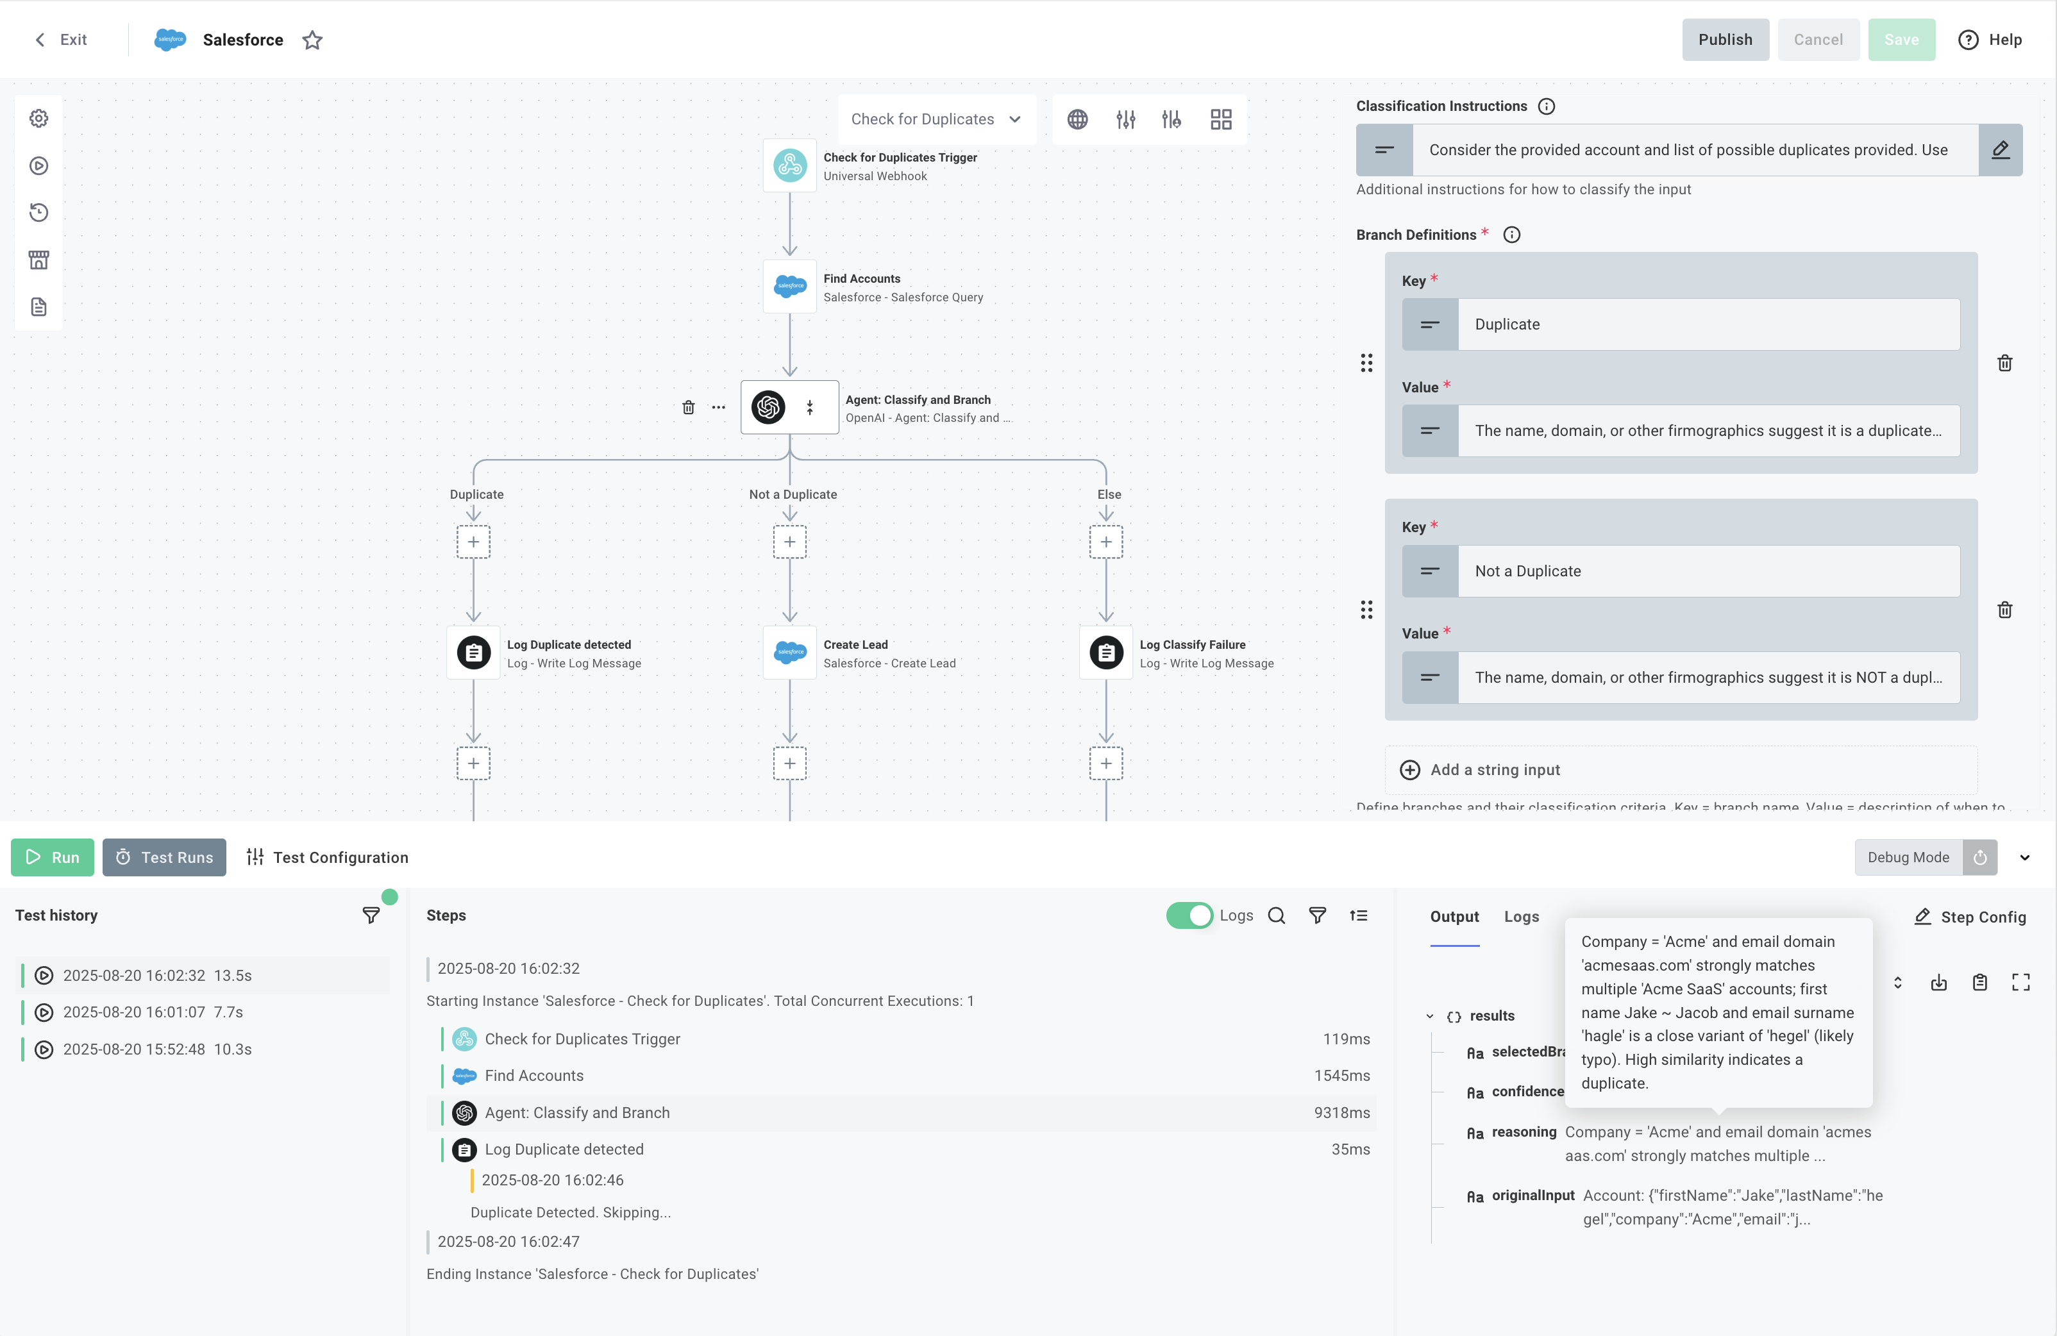The height and width of the screenshot is (1336, 2057).
Task: Open workflow settings gear in left sidebar
Action: (x=39, y=119)
